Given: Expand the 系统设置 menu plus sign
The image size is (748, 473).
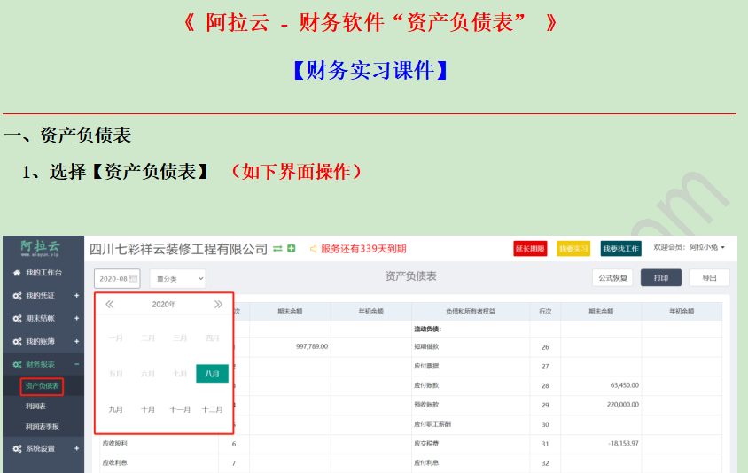Looking at the screenshot, I should pyautogui.click(x=76, y=449).
